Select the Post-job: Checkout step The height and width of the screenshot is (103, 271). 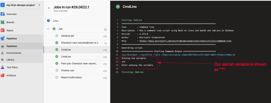pyautogui.click(x=77, y=63)
